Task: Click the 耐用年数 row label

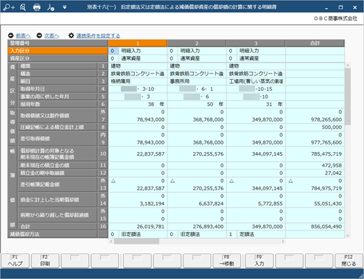Action: (58, 104)
